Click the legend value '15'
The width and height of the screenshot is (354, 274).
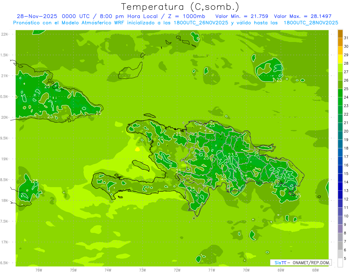click(x=346, y=174)
